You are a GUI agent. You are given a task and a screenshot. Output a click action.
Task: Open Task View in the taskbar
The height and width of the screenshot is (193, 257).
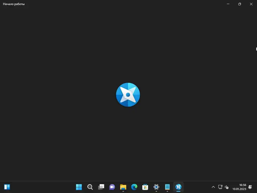(101, 187)
